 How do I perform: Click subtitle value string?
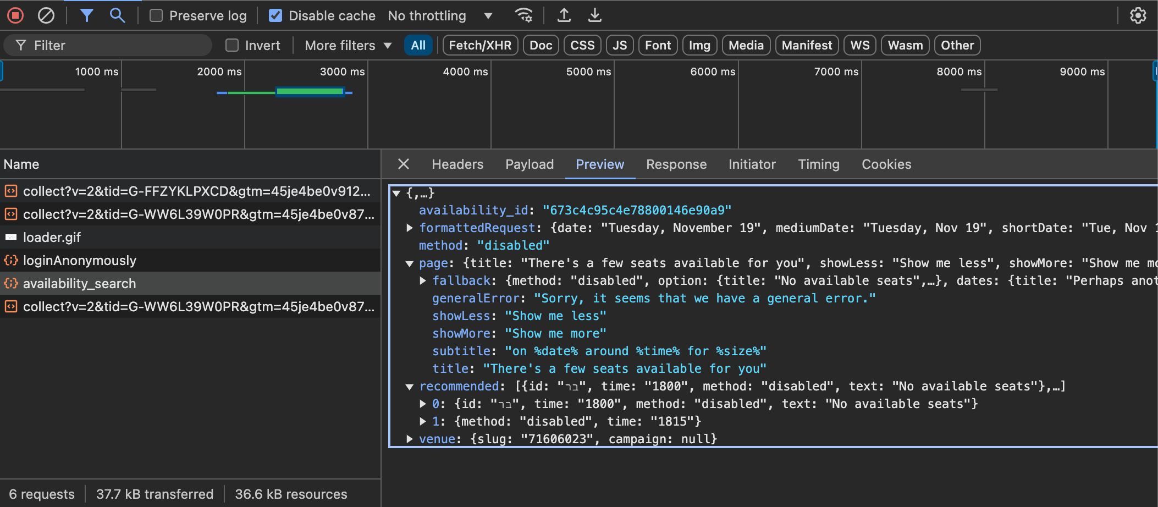click(636, 351)
